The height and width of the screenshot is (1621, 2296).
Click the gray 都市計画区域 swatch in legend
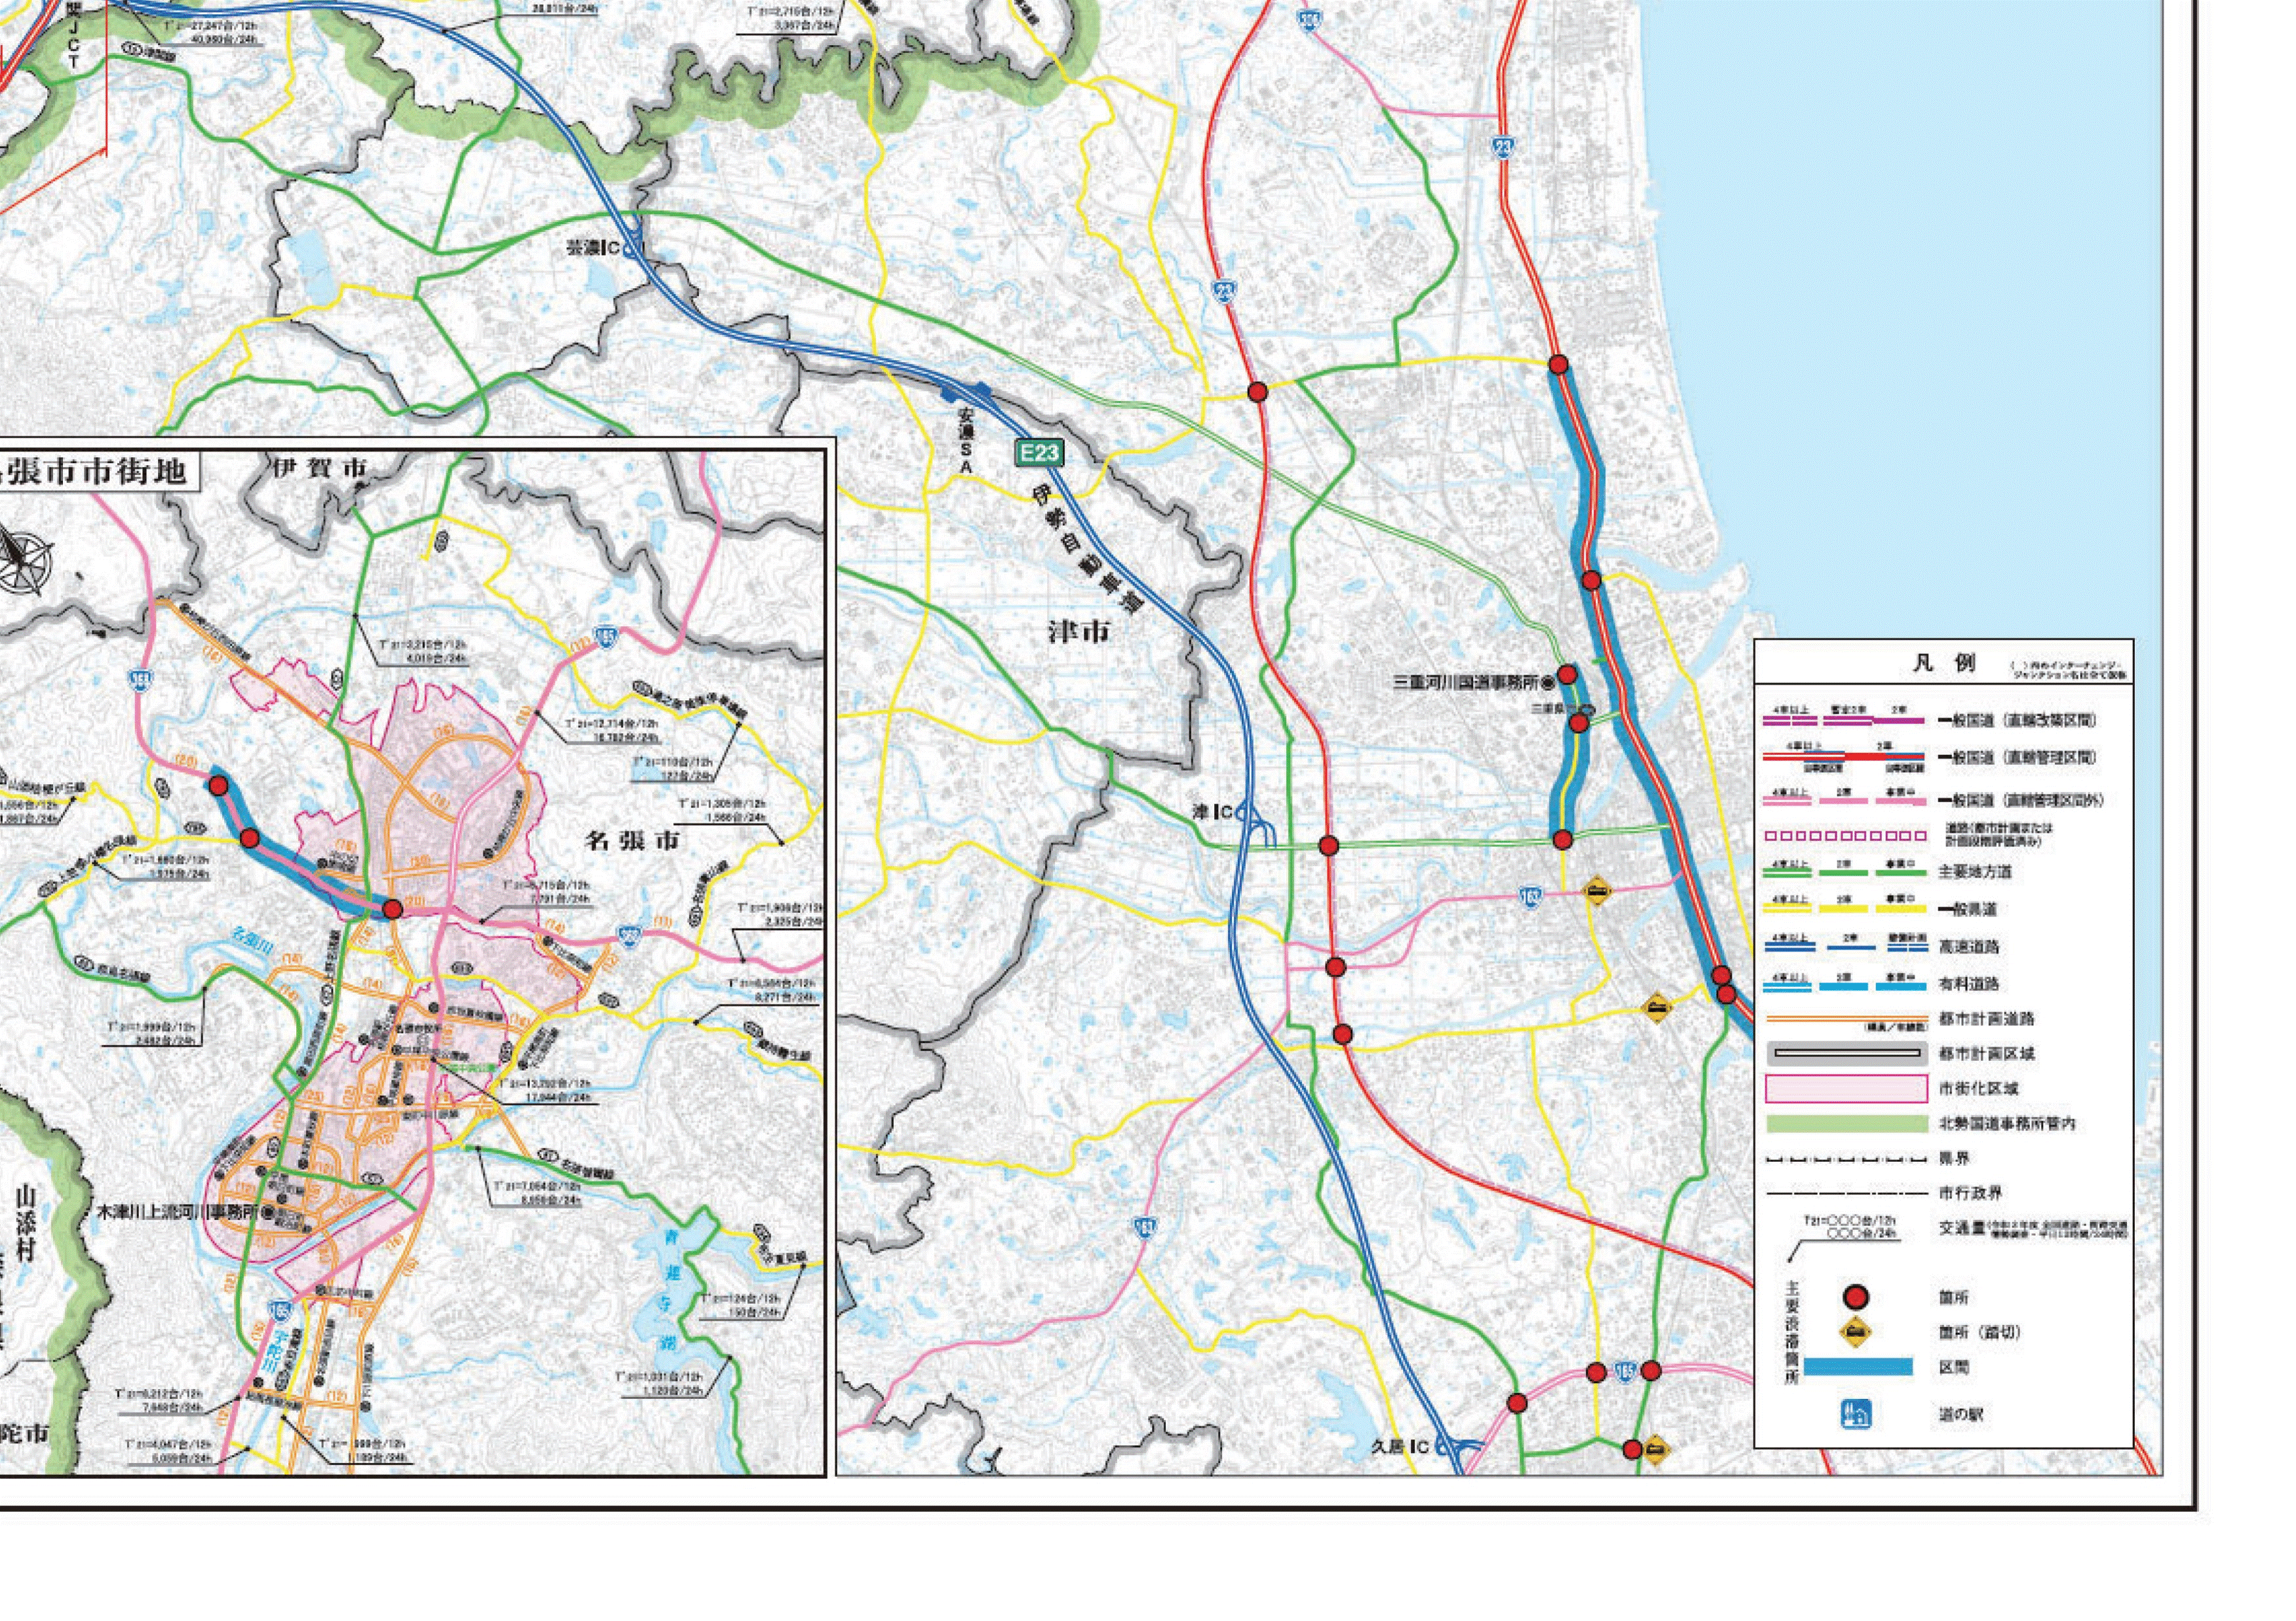[1846, 1053]
